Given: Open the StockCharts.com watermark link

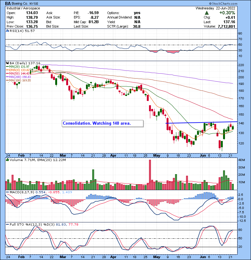Looking at the screenshot, I should coord(223,3).
